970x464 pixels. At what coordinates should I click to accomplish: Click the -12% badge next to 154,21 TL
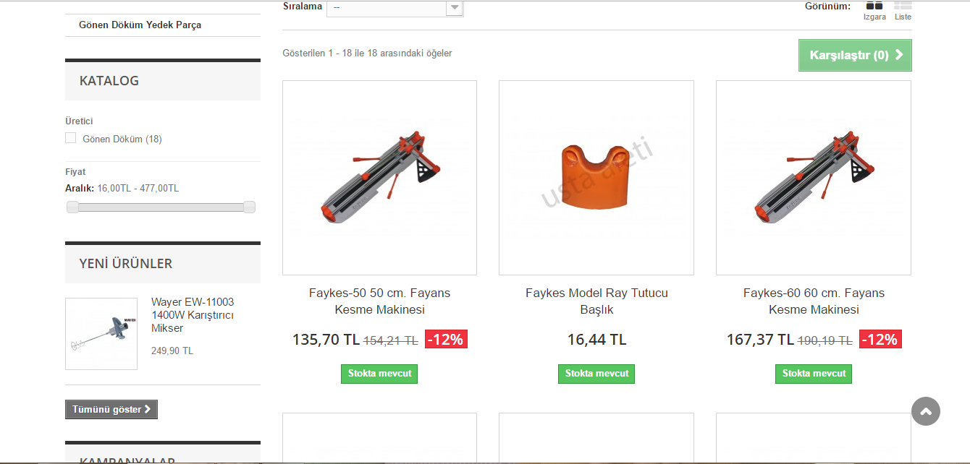[x=447, y=339]
